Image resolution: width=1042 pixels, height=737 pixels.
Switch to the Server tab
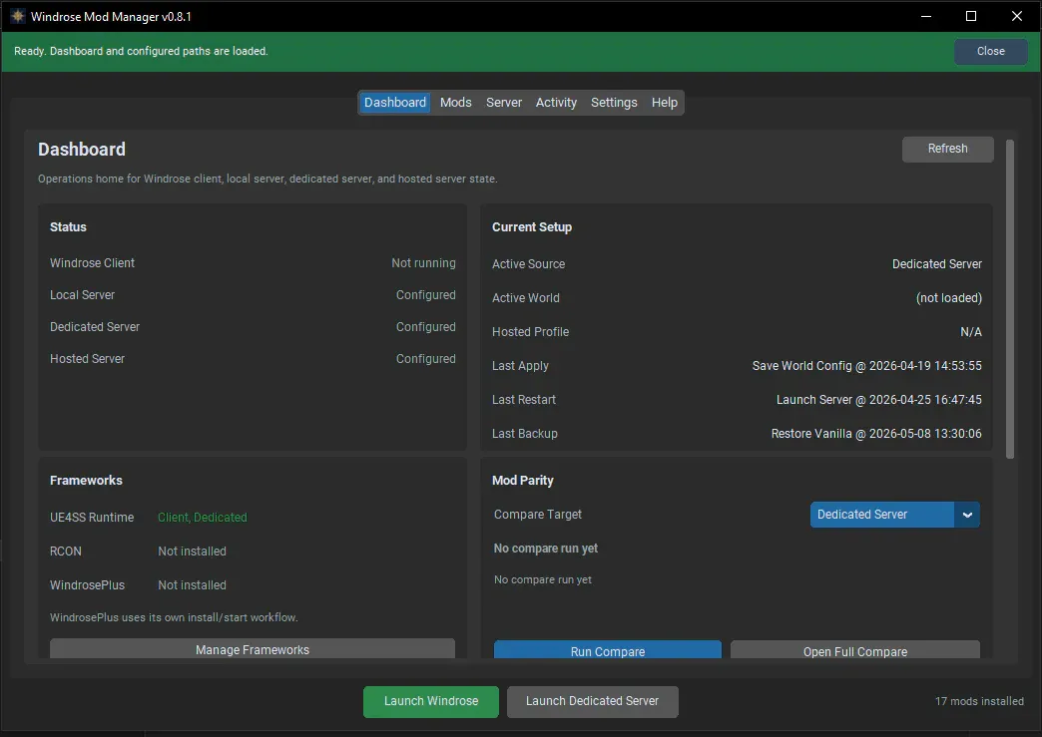coord(504,103)
